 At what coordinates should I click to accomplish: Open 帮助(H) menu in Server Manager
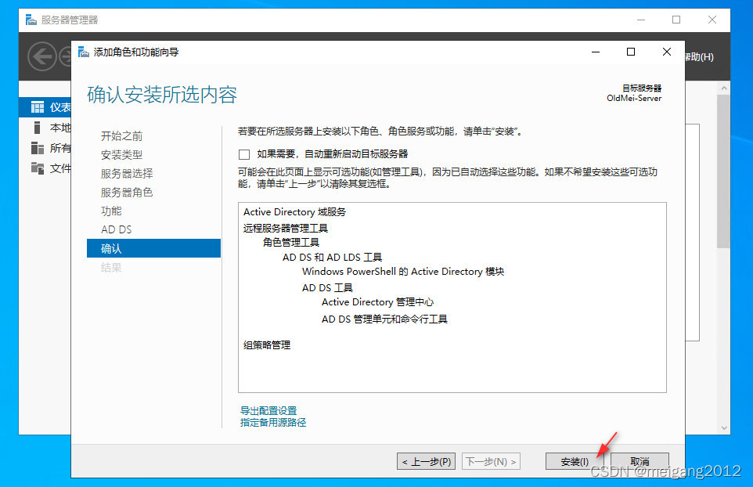pos(699,56)
